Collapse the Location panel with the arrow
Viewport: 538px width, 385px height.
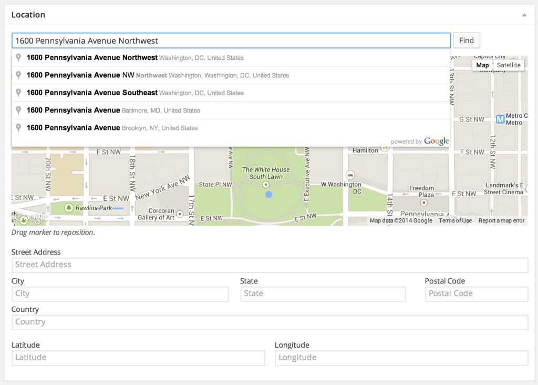[x=524, y=15]
